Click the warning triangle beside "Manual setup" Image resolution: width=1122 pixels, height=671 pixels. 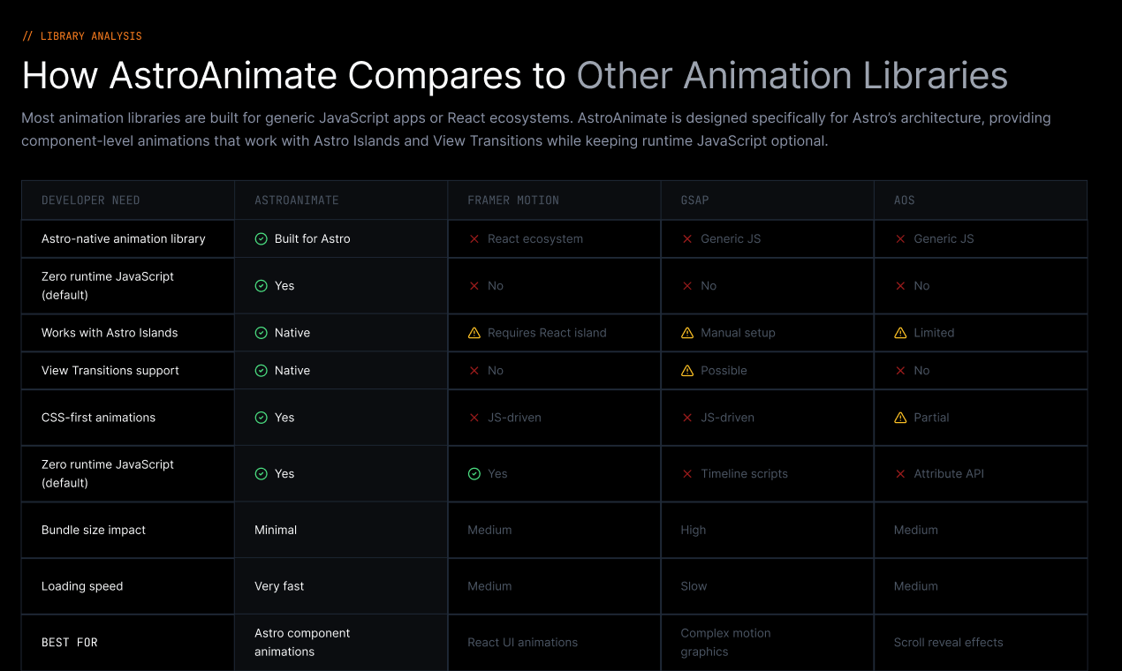click(687, 333)
